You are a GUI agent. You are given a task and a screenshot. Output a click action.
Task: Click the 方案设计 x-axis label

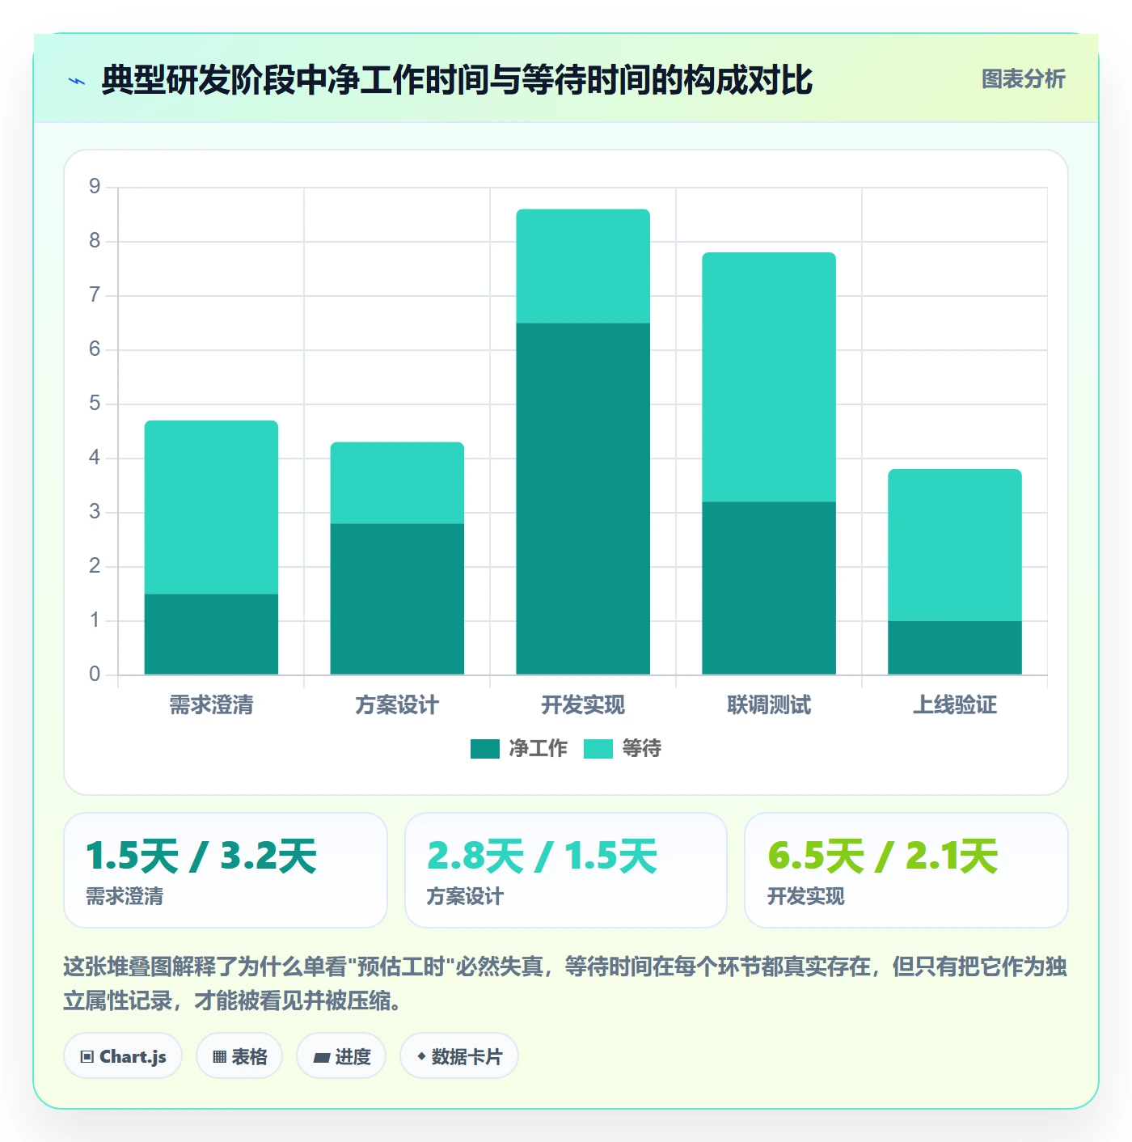[397, 705]
